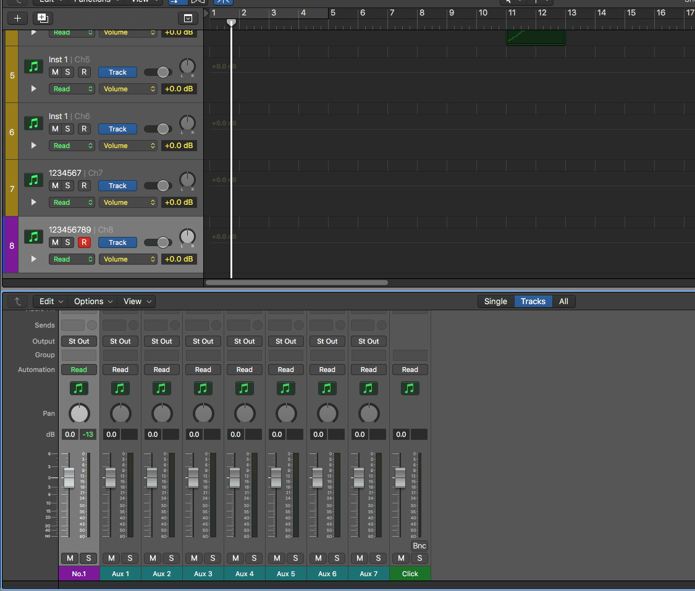695x591 pixels.
Task: Click the mixer back-arrow level icon
Action: click(x=18, y=302)
